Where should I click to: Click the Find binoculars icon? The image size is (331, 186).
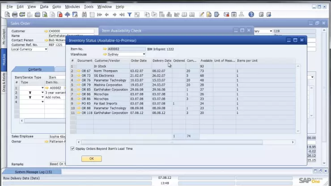[x=85, y=15]
